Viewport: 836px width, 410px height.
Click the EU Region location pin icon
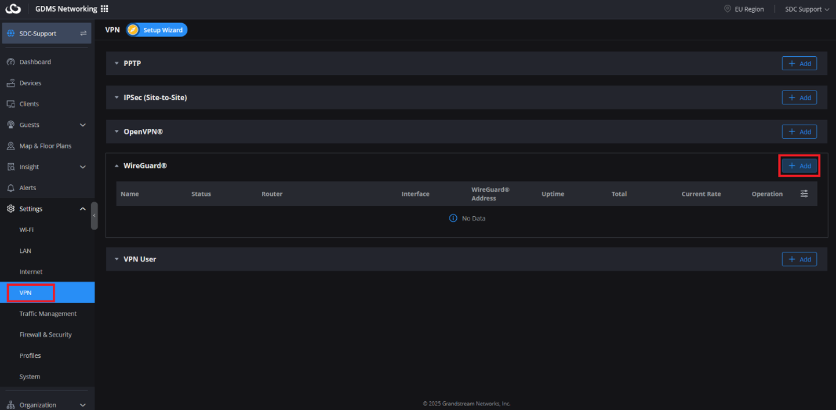click(728, 9)
